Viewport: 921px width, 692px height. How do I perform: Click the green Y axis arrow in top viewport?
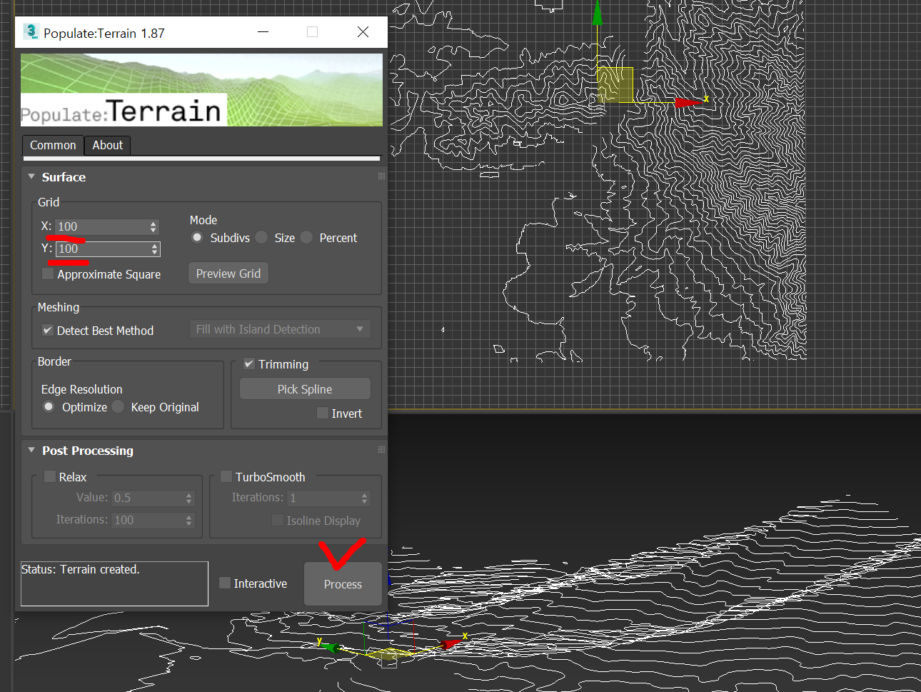(x=597, y=13)
